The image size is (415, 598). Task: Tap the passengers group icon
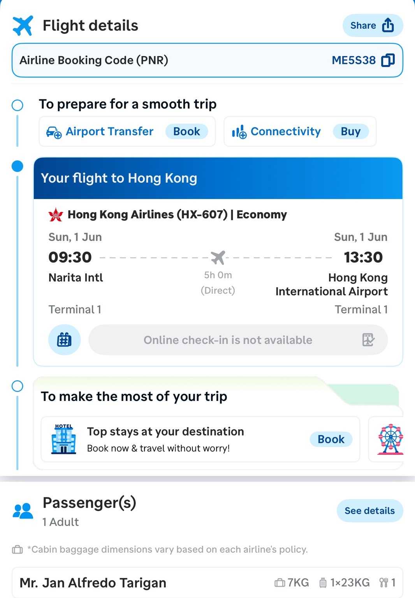tap(23, 510)
